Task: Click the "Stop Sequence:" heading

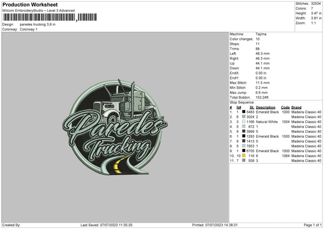Action: click(242, 103)
